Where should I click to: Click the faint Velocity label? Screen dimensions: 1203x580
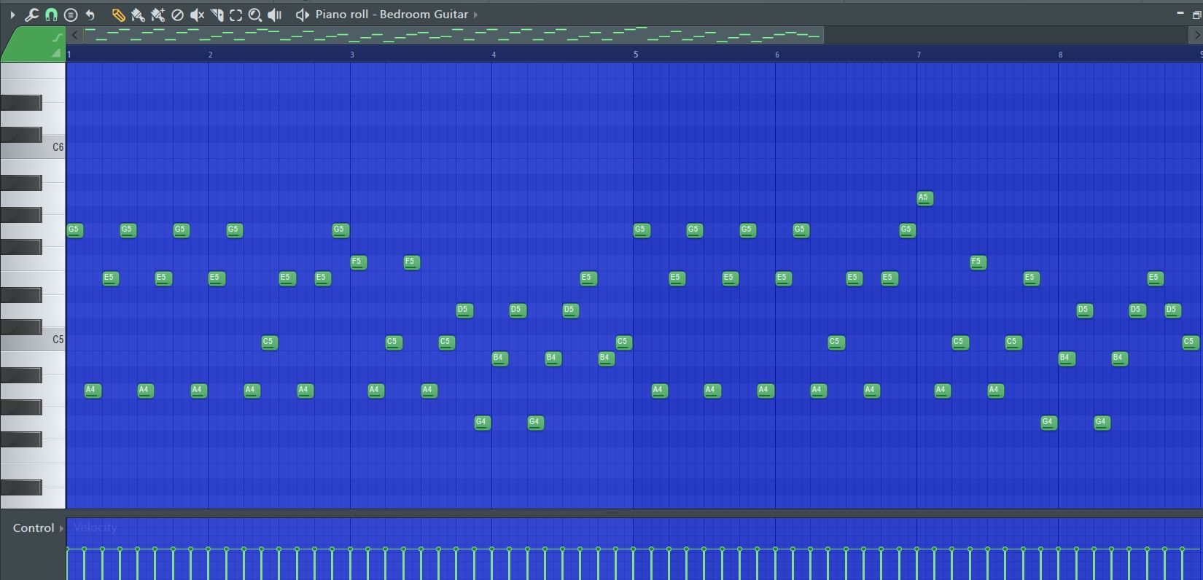click(96, 528)
